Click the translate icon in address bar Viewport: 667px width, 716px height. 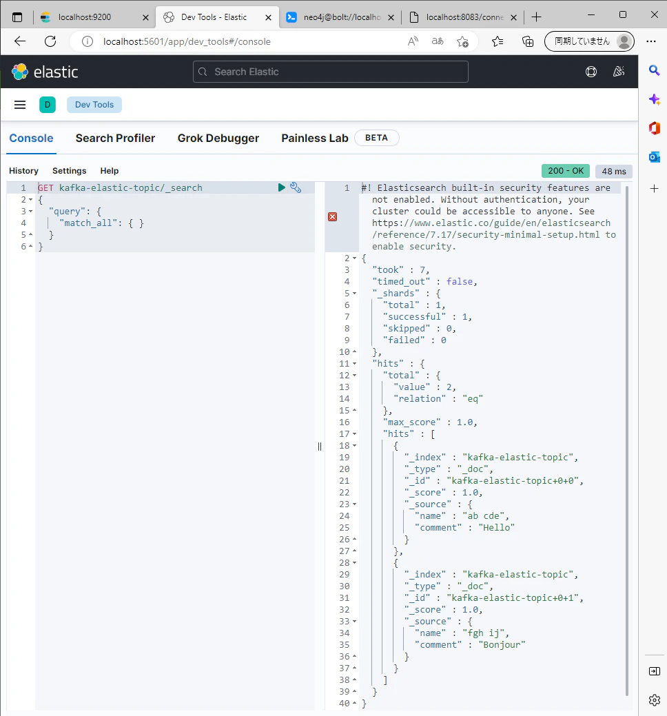(x=438, y=41)
